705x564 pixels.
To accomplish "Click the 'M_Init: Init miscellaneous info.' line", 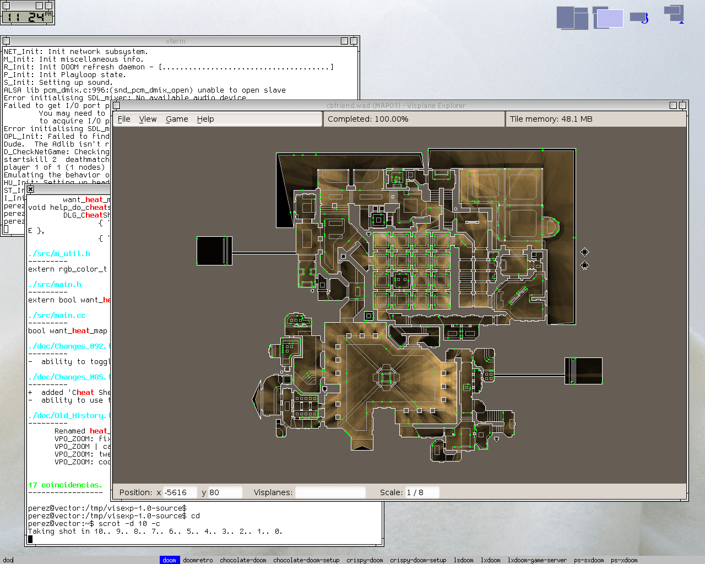I will (73, 59).
